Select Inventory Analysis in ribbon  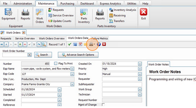(x=123, y=10)
